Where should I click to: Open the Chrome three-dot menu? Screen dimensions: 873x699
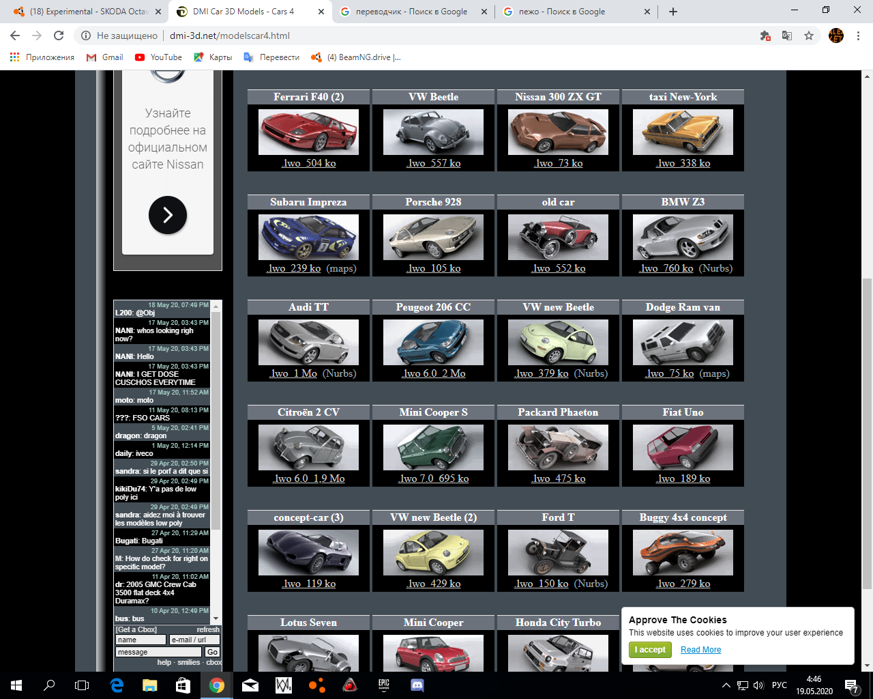click(x=858, y=35)
